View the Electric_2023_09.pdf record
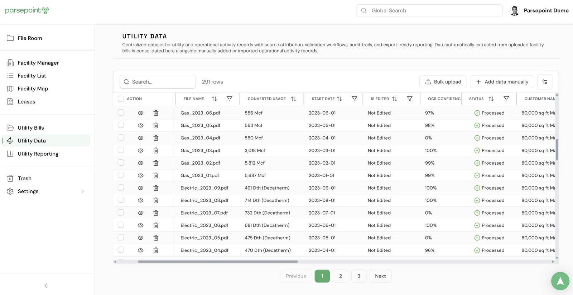The height and width of the screenshot is (295, 573). (x=140, y=188)
